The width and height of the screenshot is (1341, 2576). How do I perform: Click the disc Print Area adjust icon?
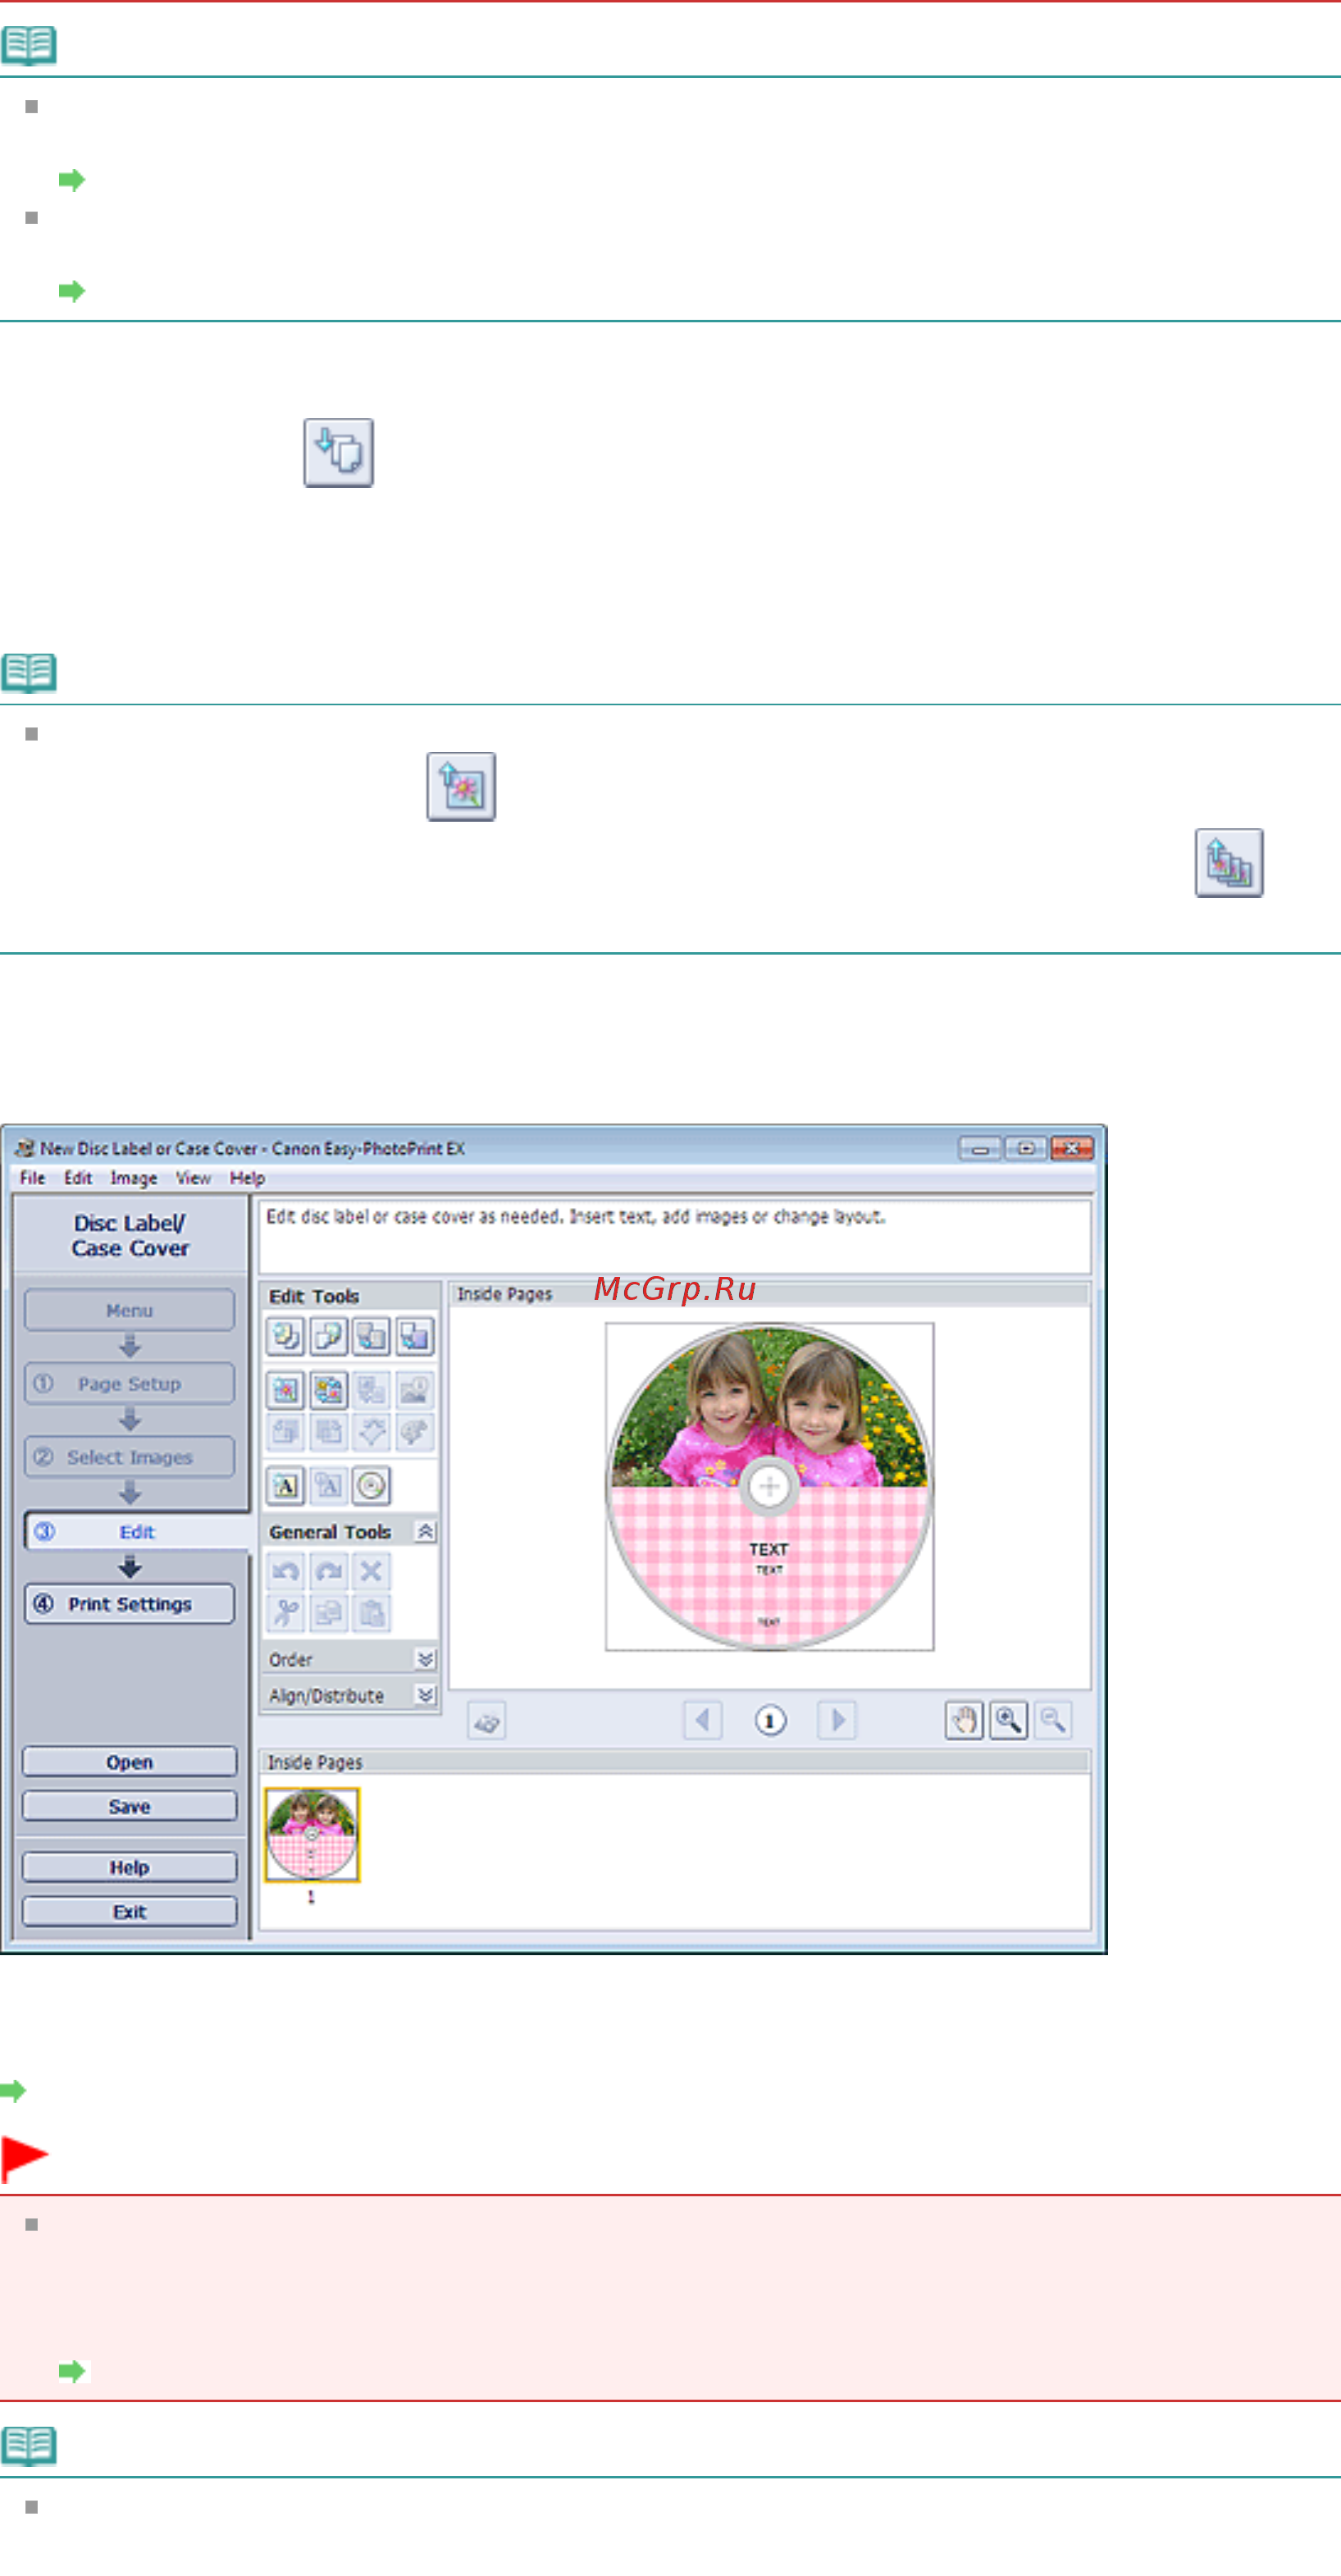coord(371,1486)
